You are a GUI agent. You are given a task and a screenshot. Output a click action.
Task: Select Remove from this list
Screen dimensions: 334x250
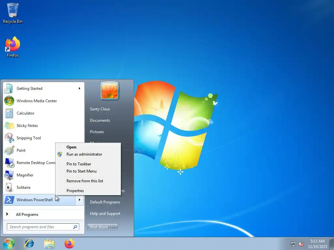(85, 181)
